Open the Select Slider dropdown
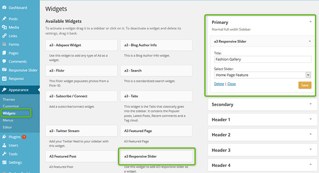This screenshot has width=319, height=173. 262,75
